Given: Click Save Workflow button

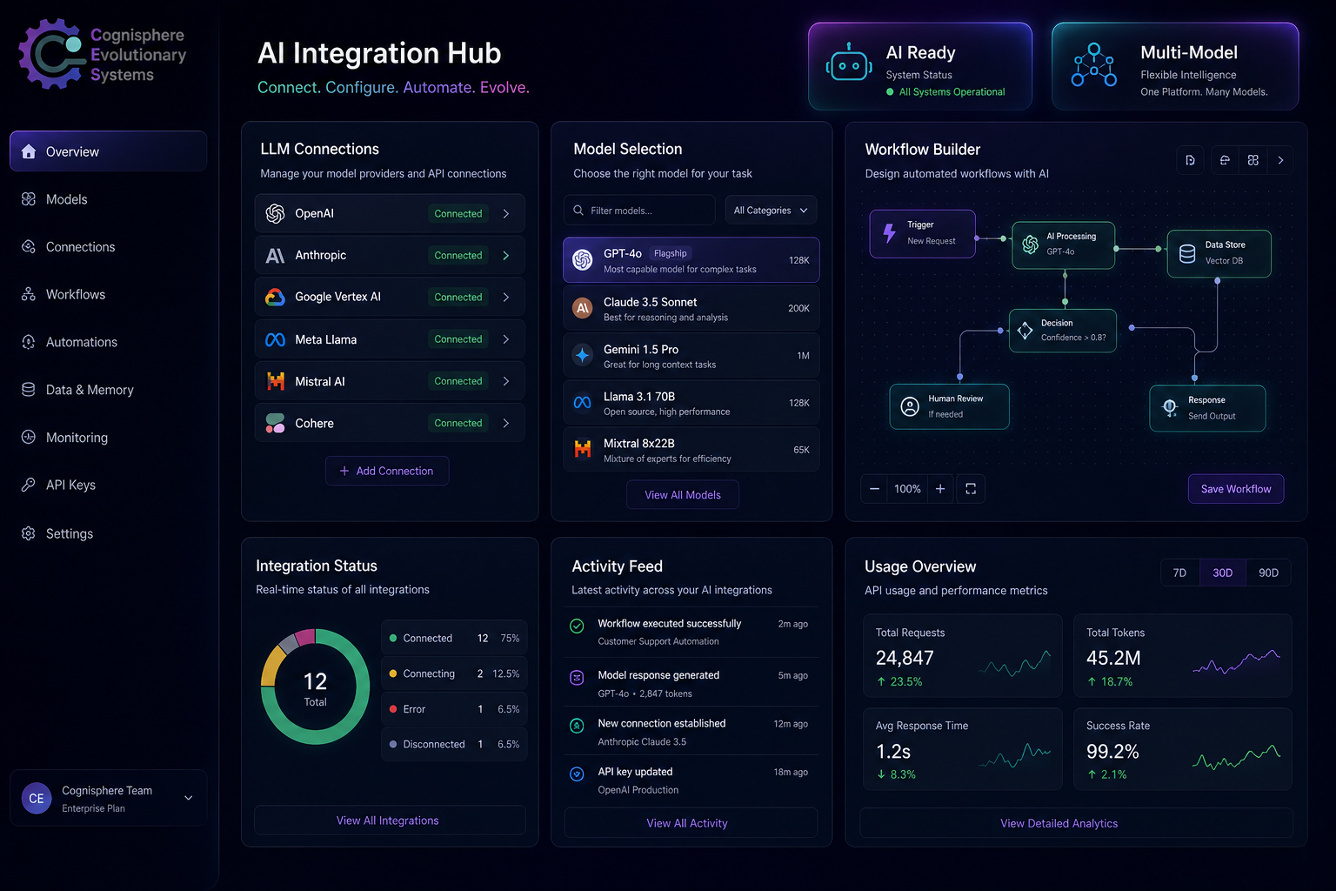Looking at the screenshot, I should point(1236,489).
